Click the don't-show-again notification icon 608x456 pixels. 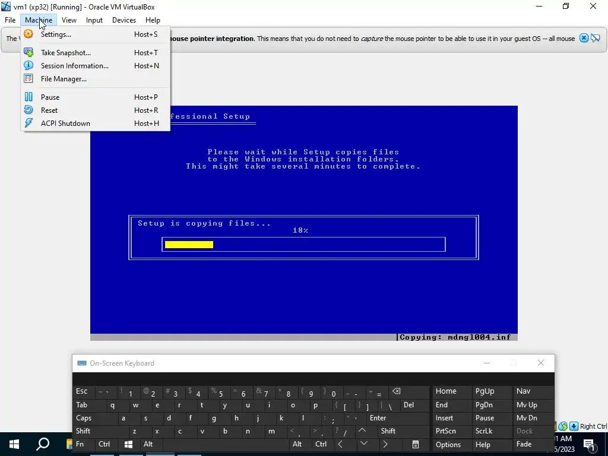click(595, 38)
